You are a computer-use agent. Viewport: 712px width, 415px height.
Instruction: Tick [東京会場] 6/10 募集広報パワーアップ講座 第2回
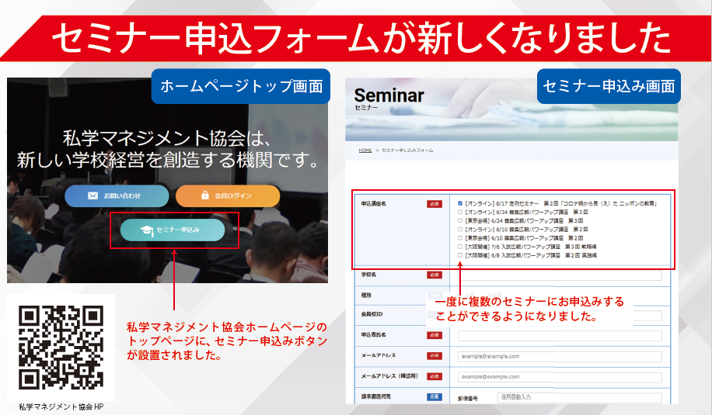coord(461,238)
